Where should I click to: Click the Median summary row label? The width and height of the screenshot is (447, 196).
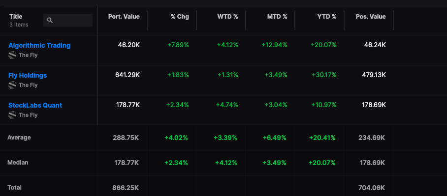(x=18, y=163)
